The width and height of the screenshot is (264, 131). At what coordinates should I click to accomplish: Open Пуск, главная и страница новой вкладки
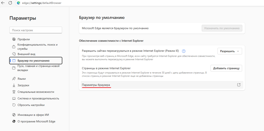click(38, 68)
